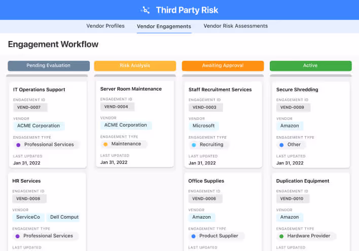Click the blue dot beside Other
Image resolution: width=359 pixels, height=251 pixels.
tap(282, 145)
